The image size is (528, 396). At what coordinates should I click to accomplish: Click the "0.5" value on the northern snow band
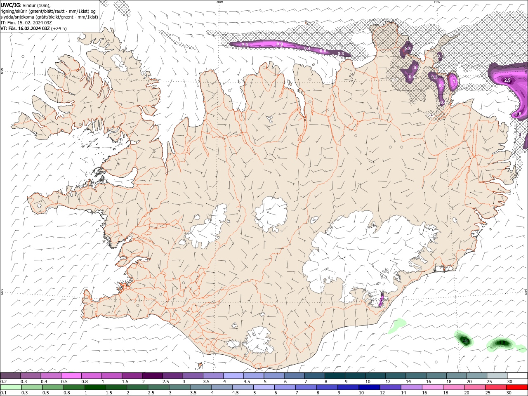coord(245,44)
